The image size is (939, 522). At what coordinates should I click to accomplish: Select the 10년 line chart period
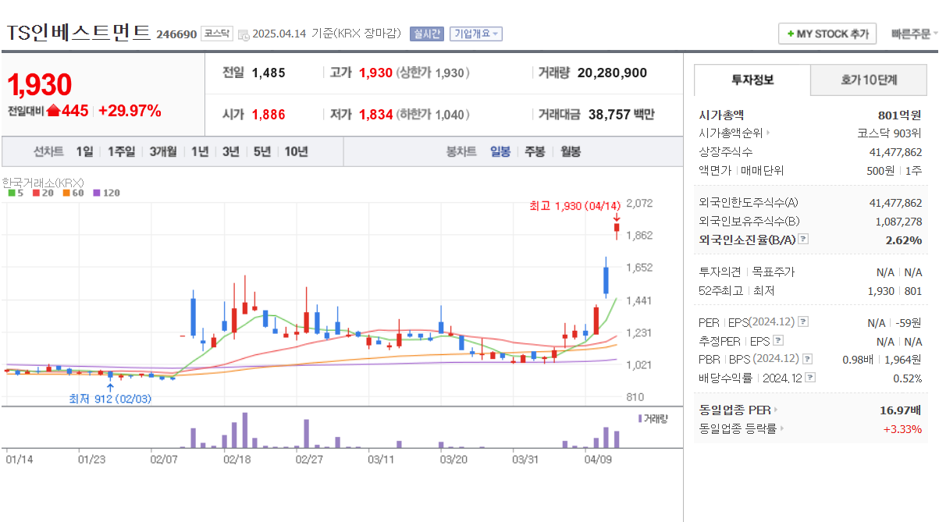(x=296, y=151)
